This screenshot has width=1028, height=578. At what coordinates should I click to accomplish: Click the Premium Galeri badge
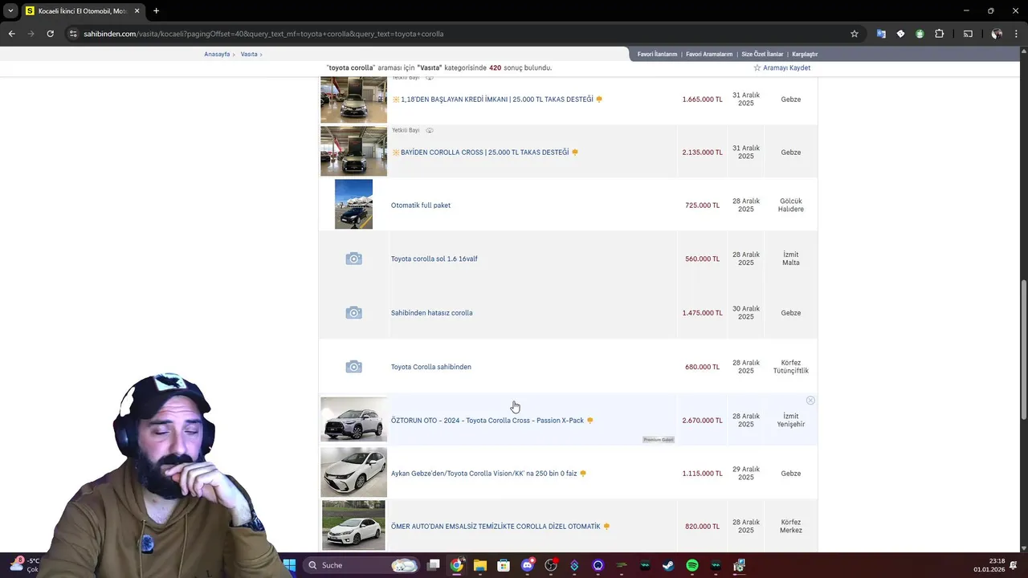click(x=659, y=440)
